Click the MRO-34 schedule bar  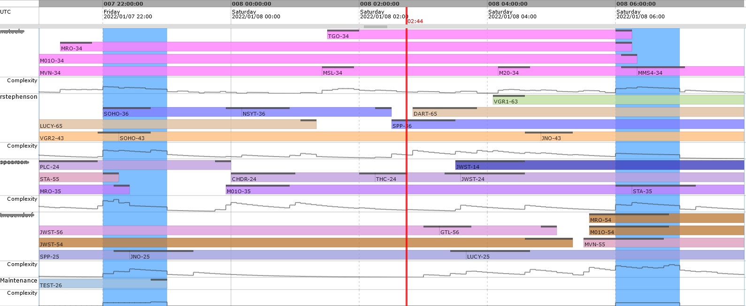pyautogui.click(x=346, y=47)
